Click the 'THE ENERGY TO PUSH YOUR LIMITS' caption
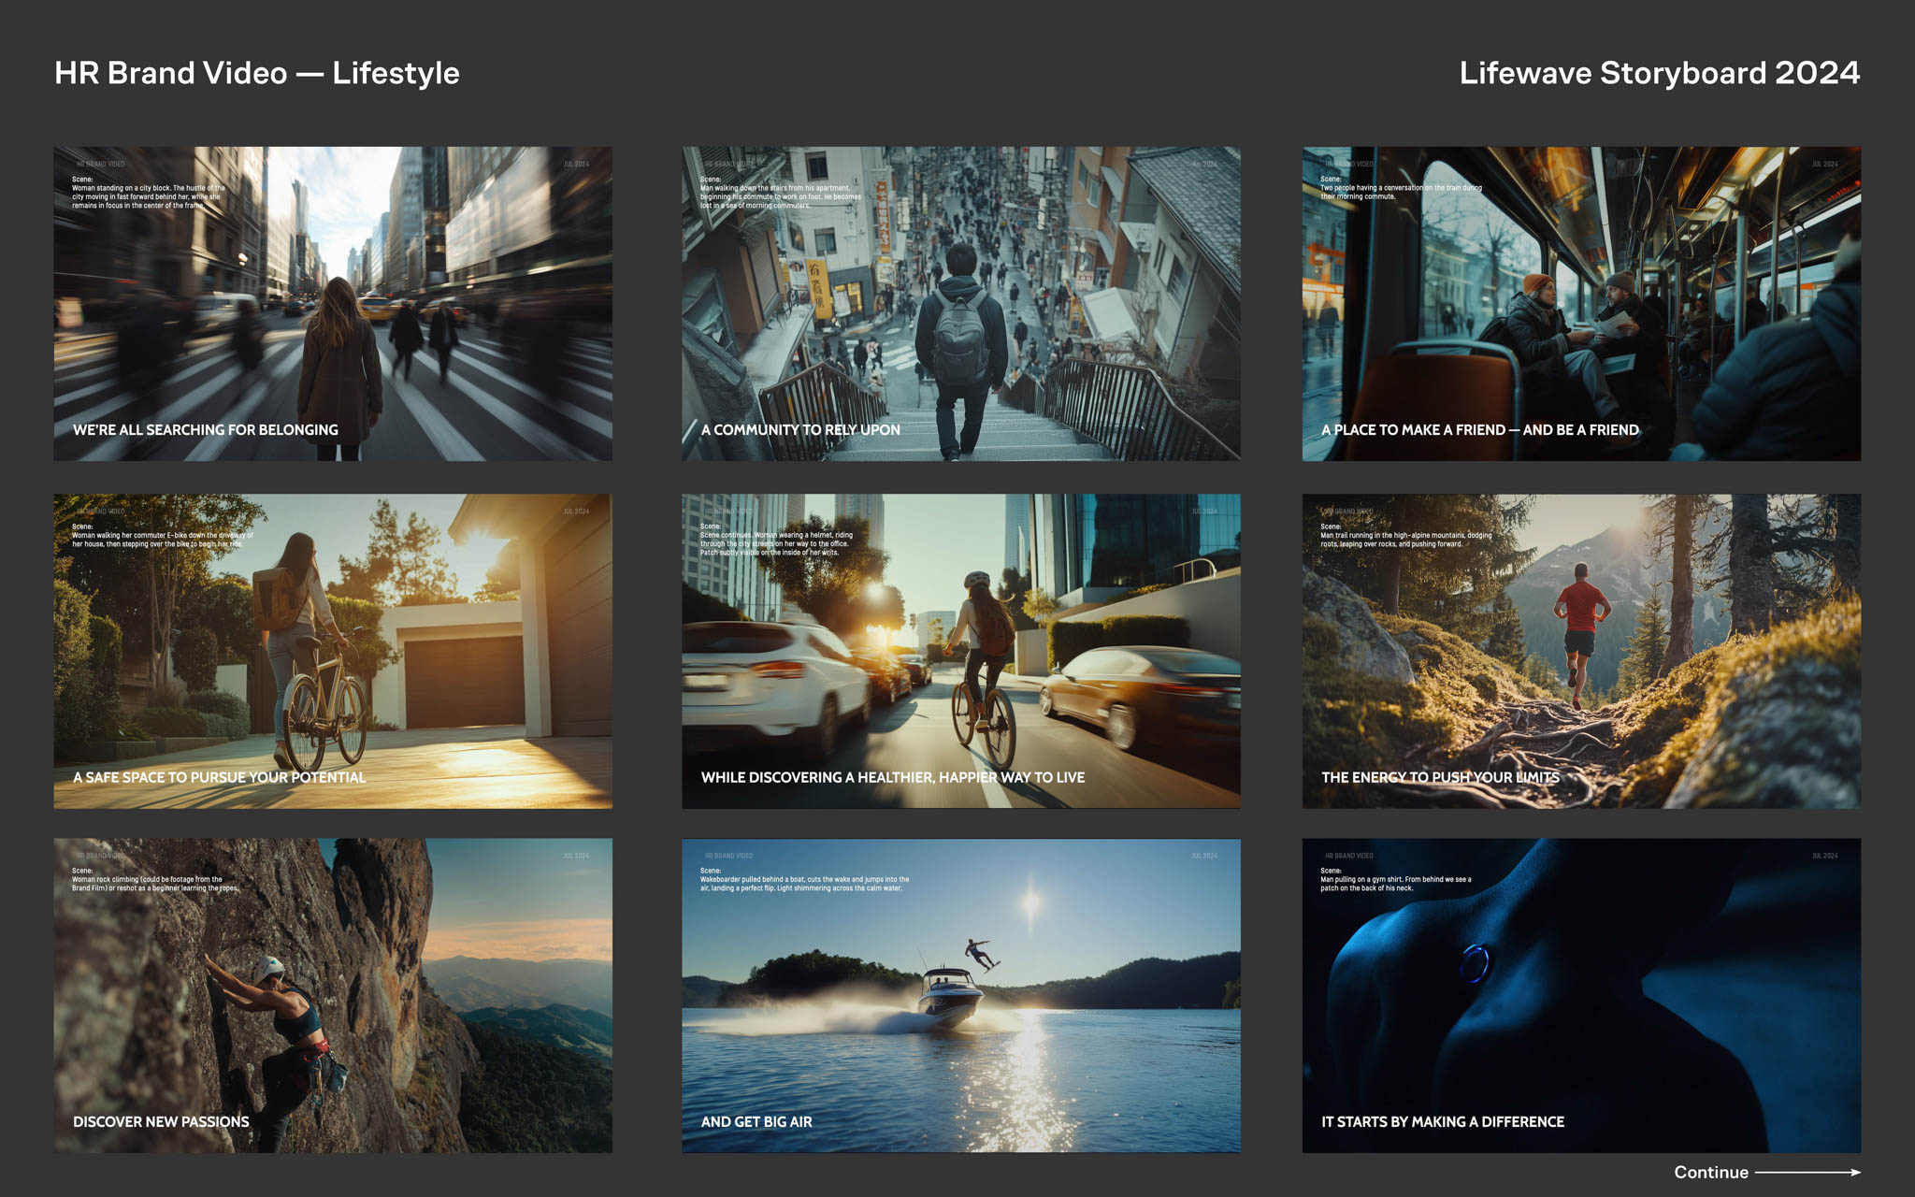This screenshot has width=1915, height=1197. [x=1440, y=778]
